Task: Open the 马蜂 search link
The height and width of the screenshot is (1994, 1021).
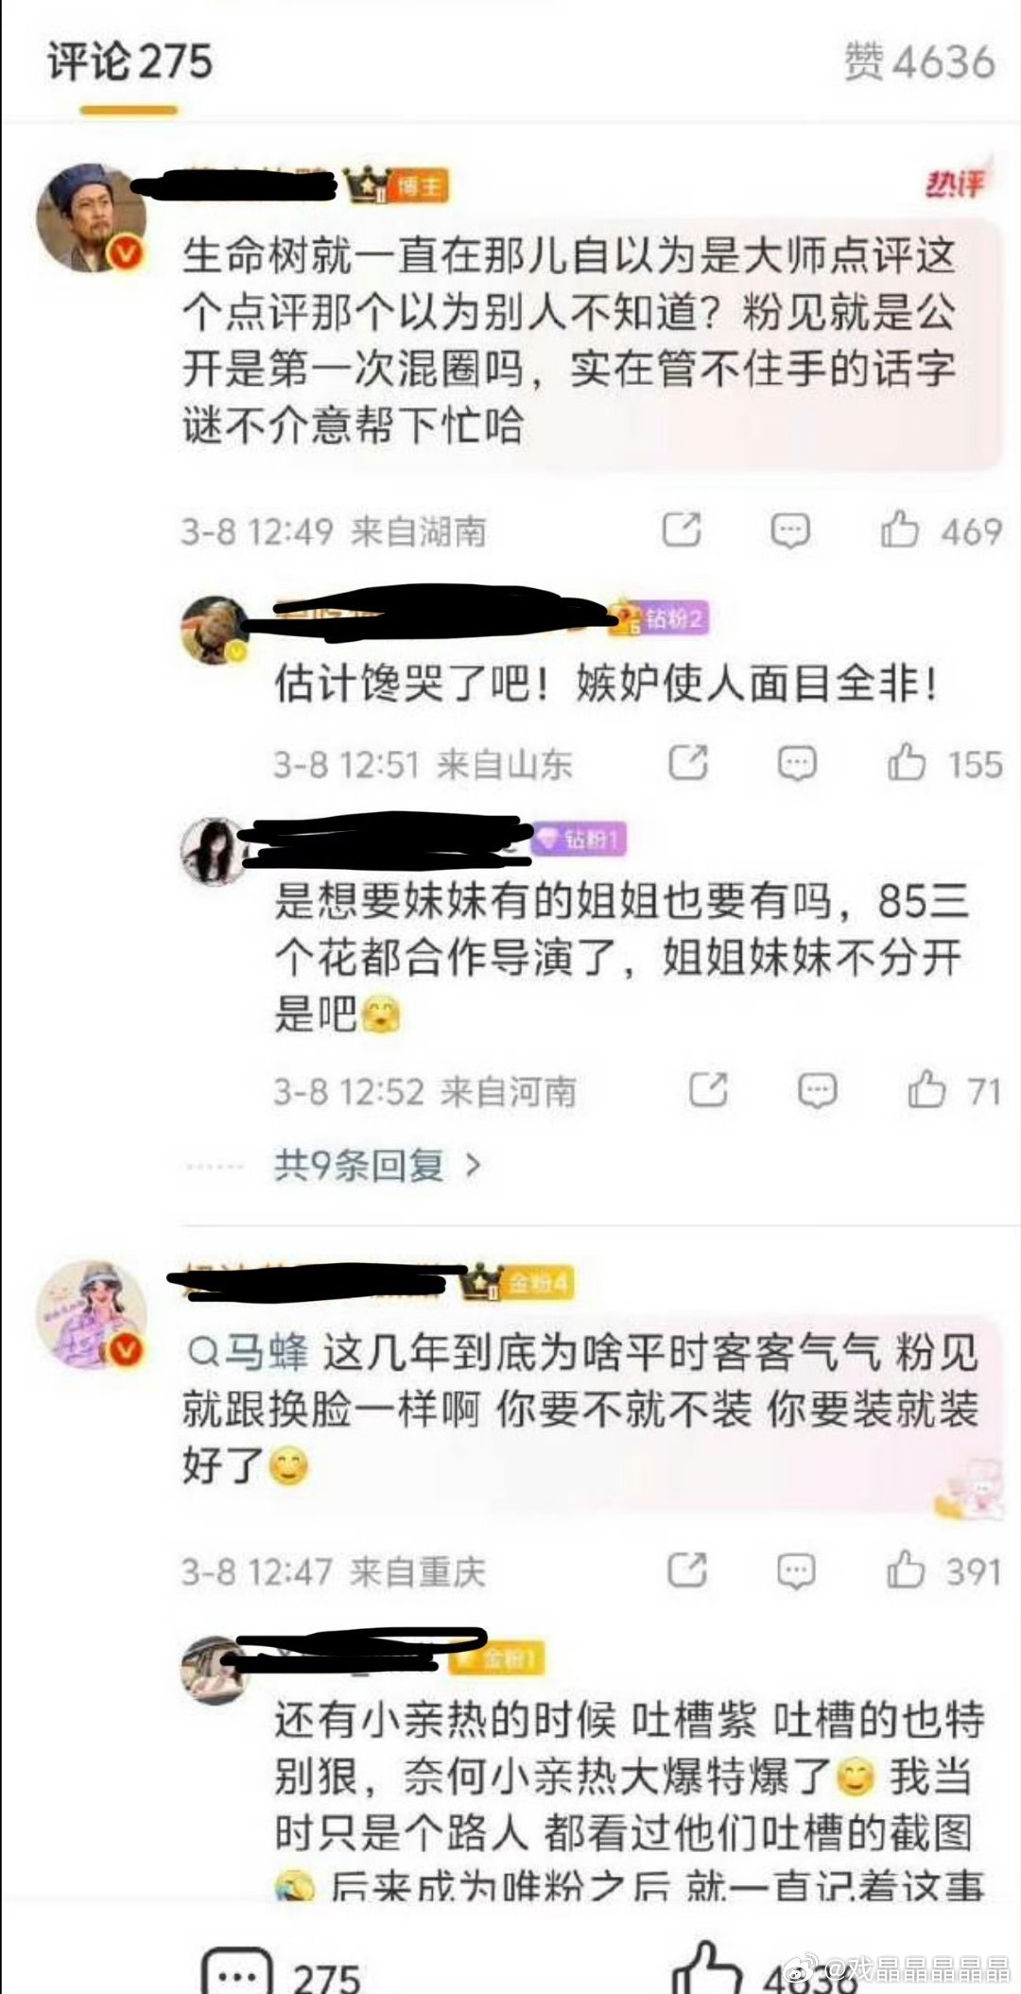Action: pyautogui.click(x=248, y=1353)
